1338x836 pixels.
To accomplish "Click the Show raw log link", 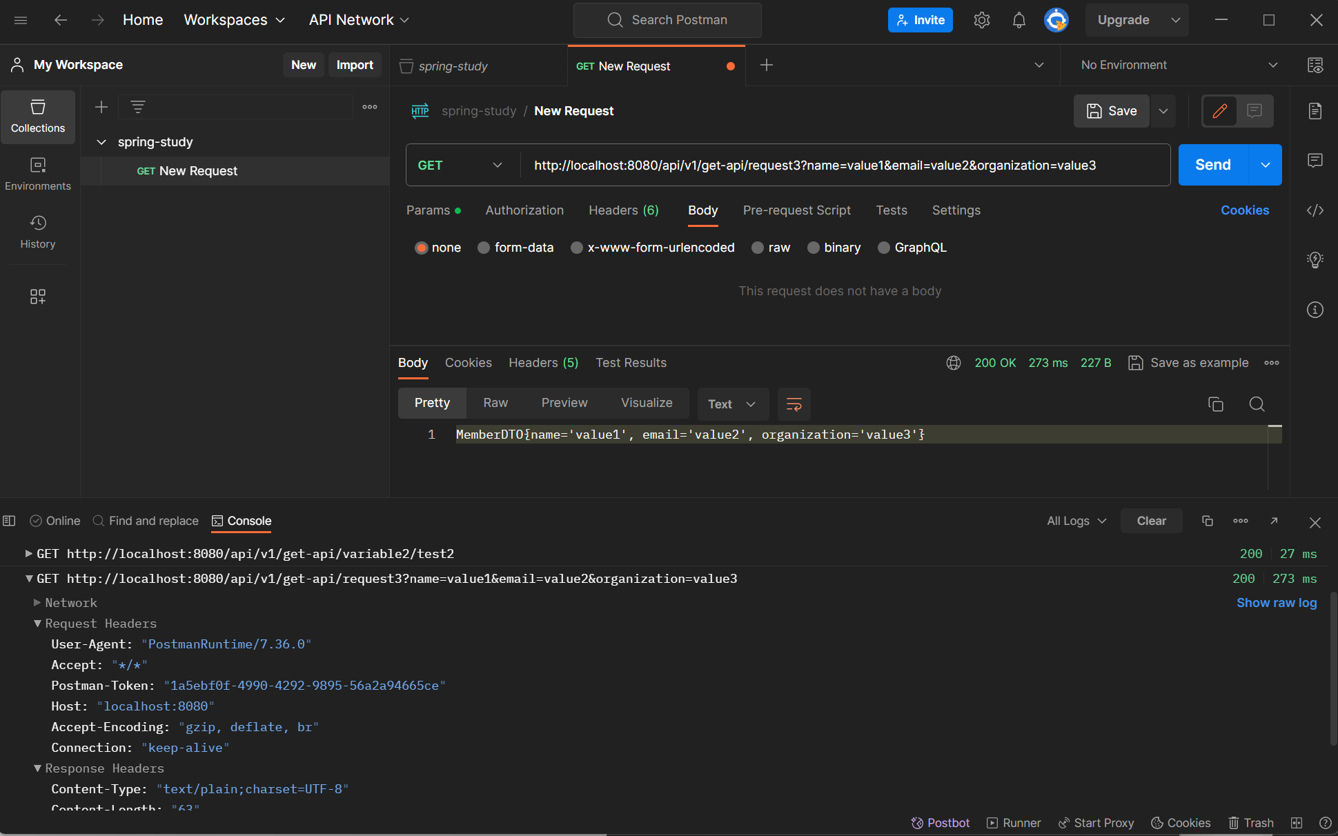I will [x=1276, y=603].
